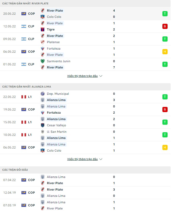Click the Cesar Vallejo crest icon
The width and height of the screenshot is (173, 211).
click(43, 125)
